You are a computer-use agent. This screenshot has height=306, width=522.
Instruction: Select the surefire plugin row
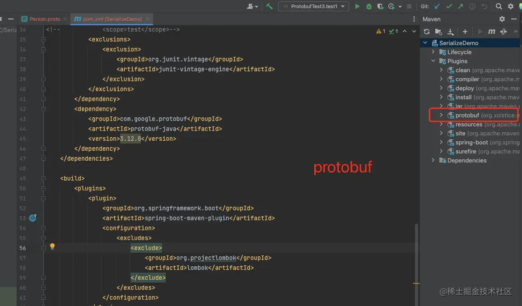(471, 151)
